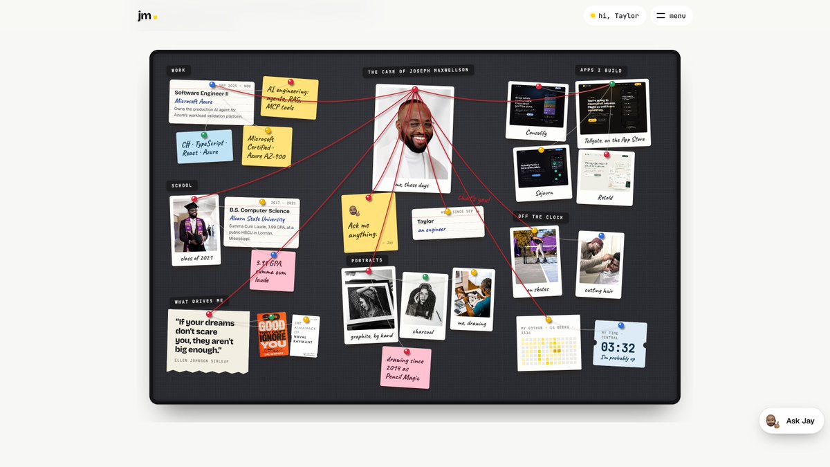Click the B.S. Computer Science index card

[262, 223]
